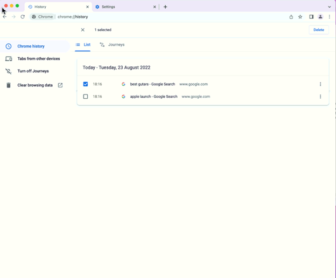Switch to the Journeys tab
This screenshot has height=278, width=336.
coord(112,45)
